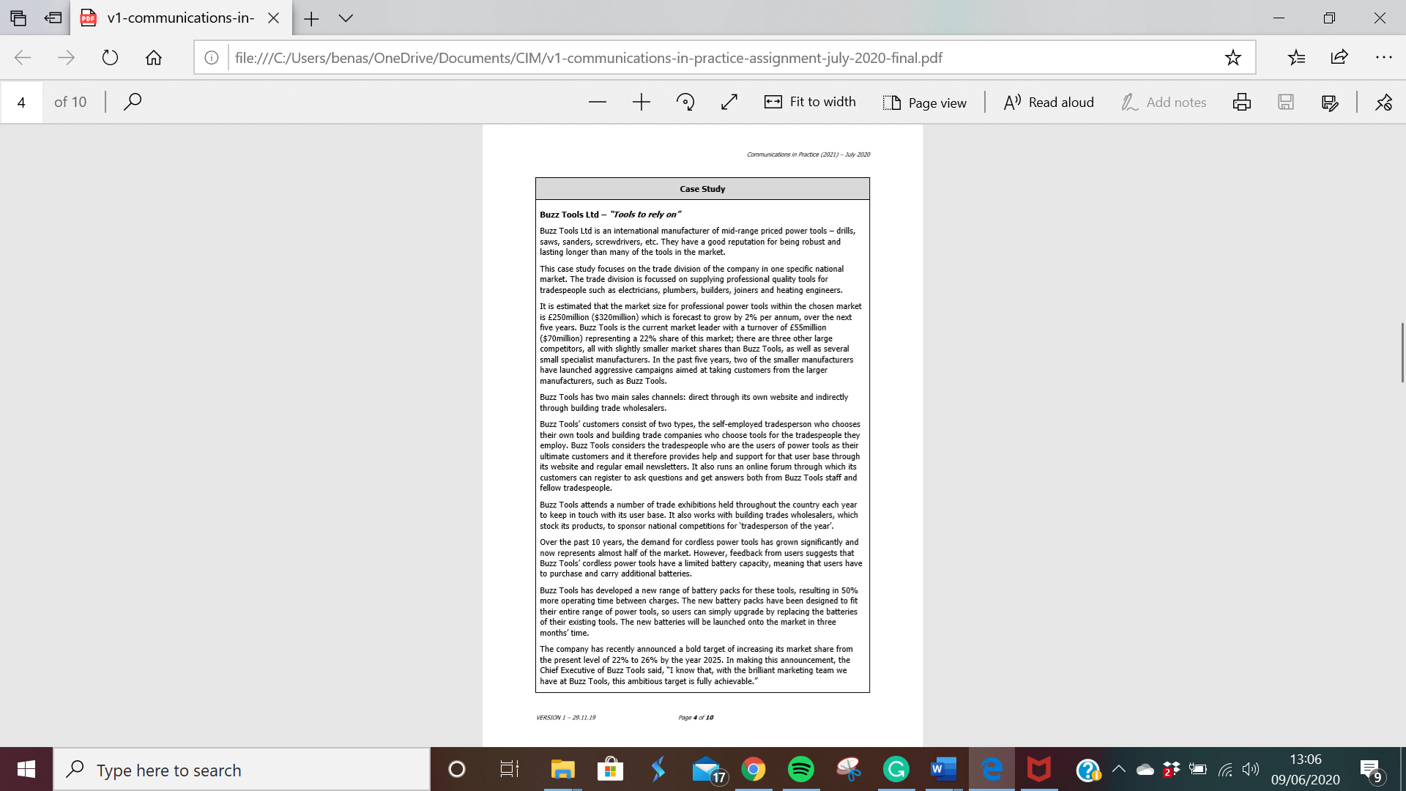
Task: Click the PDF search magnifier icon
Action: 133,102
